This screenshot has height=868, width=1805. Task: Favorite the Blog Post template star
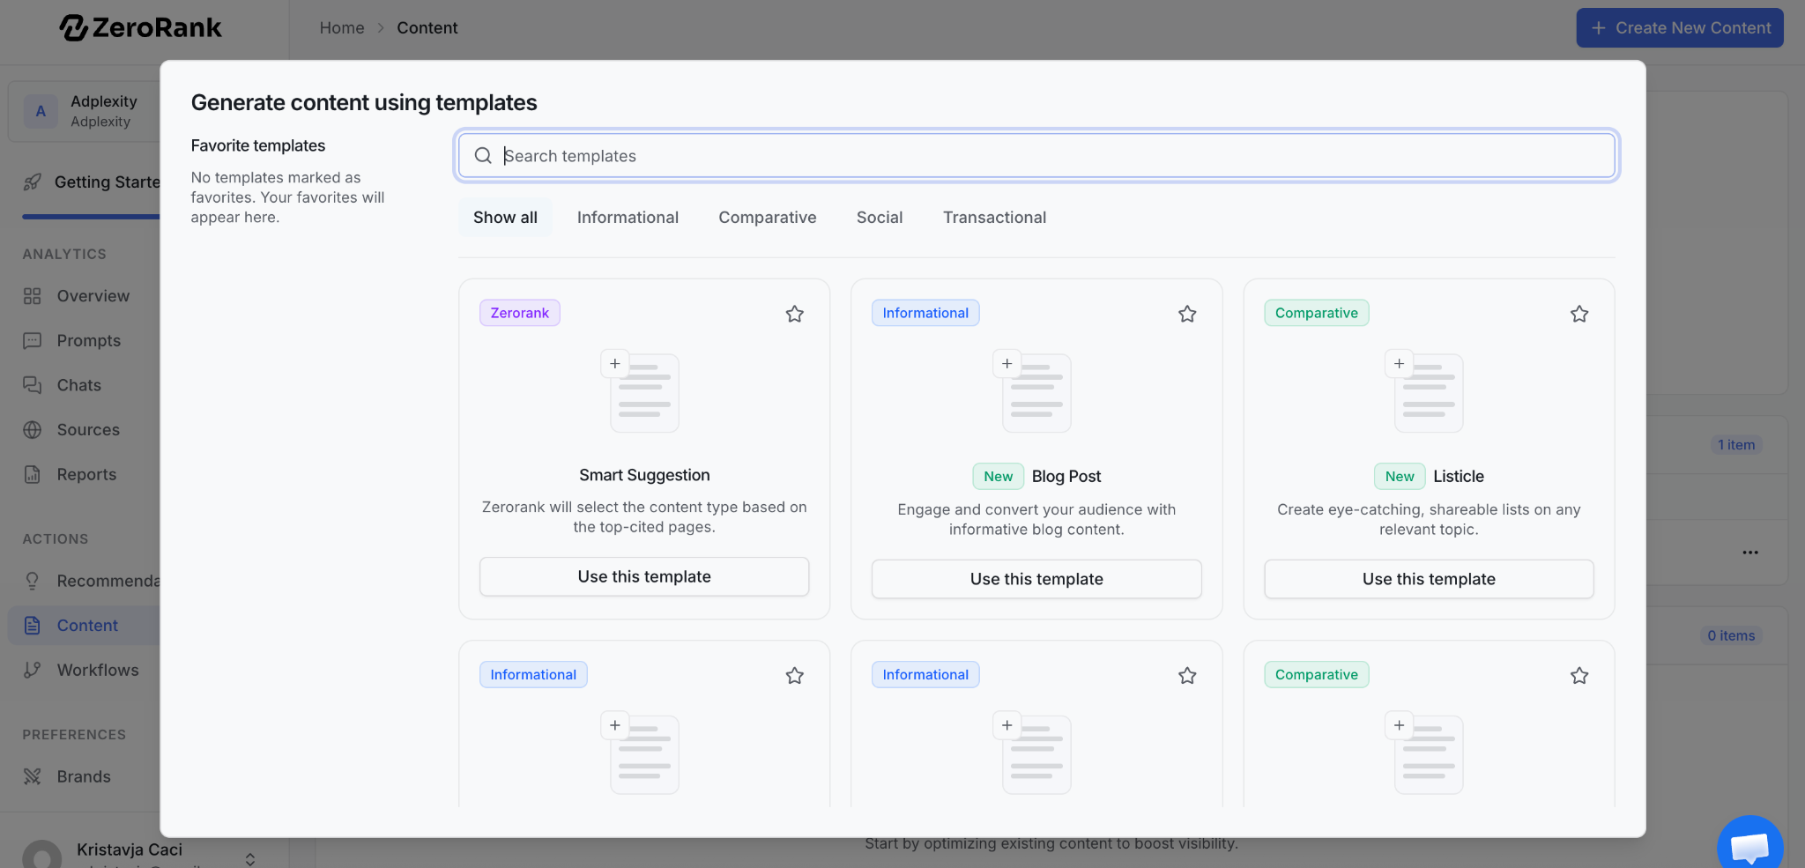pyautogui.click(x=1187, y=314)
